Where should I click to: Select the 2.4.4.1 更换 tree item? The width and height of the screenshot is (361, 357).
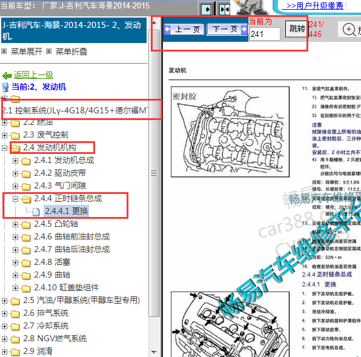pyautogui.click(x=66, y=211)
